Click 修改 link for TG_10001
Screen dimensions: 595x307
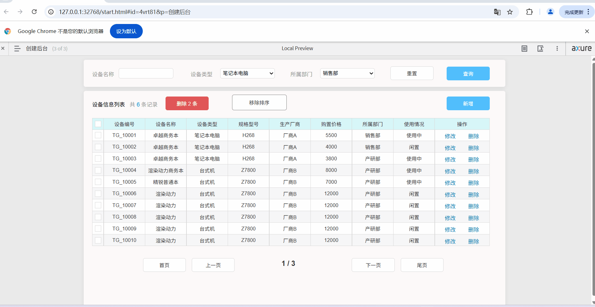coord(450,136)
